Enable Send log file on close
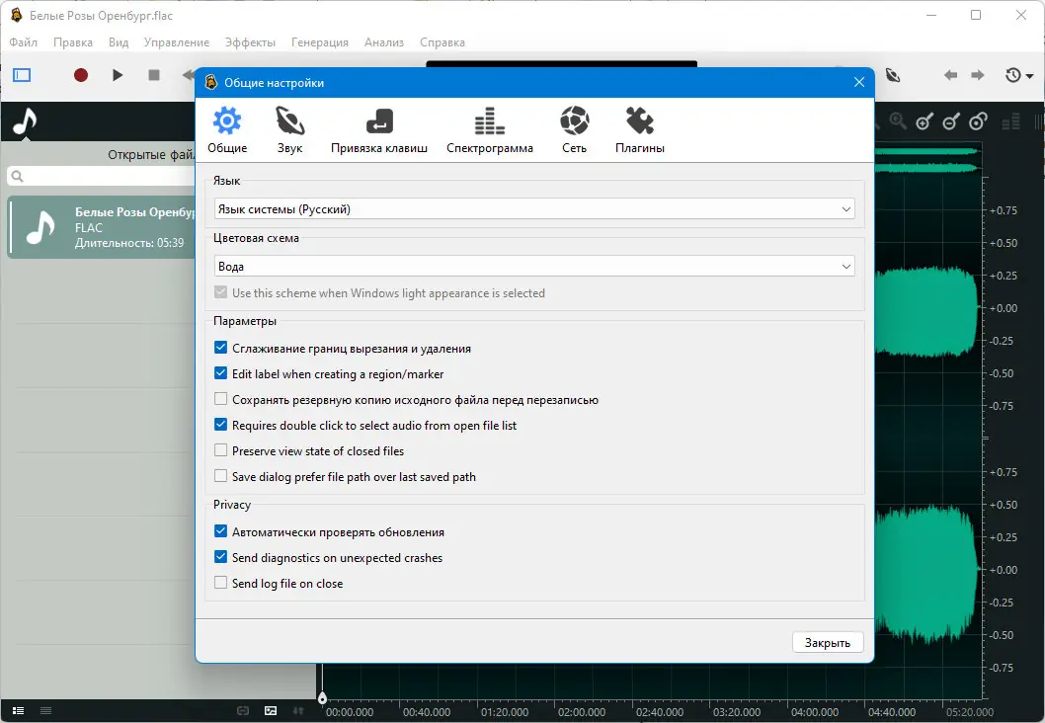This screenshot has height=723, width=1045. pyautogui.click(x=220, y=583)
